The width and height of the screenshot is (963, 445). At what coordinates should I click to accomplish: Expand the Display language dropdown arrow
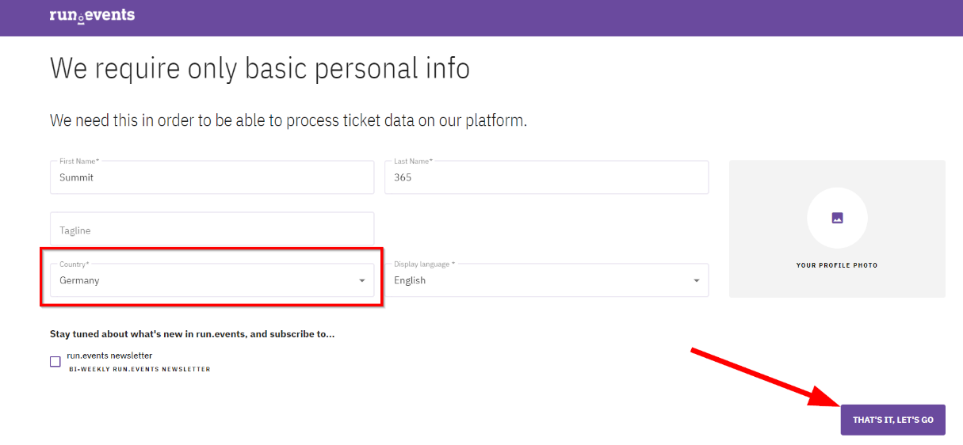point(697,280)
